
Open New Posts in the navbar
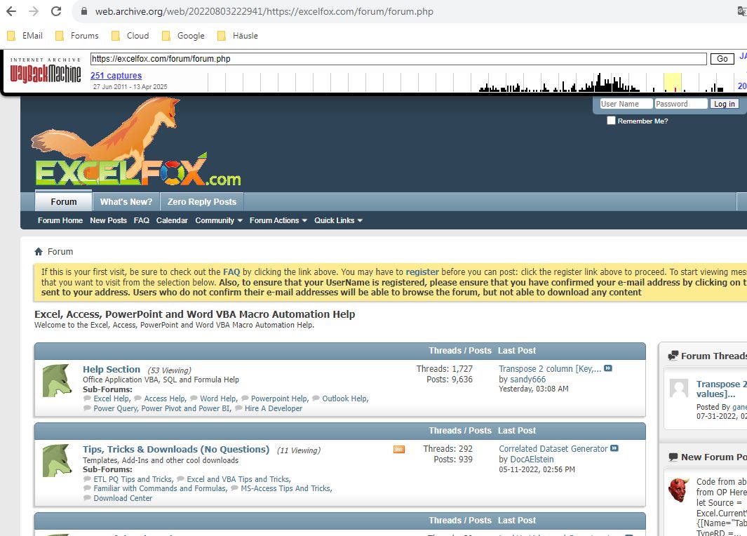pyautogui.click(x=108, y=220)
